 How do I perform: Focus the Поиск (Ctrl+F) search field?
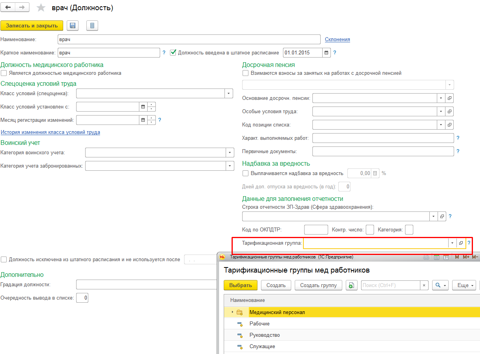click(x=391, y=285)
